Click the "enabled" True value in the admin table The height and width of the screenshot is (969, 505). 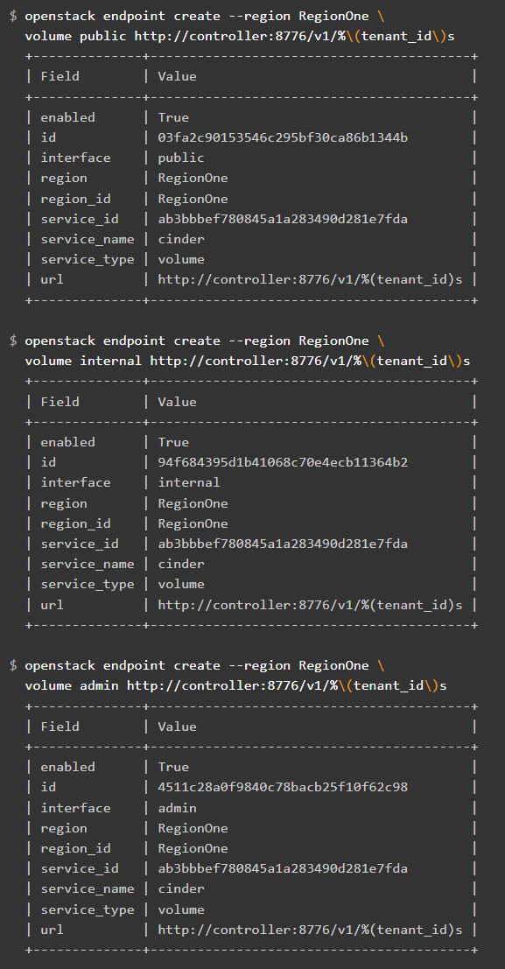click(173, 767)
